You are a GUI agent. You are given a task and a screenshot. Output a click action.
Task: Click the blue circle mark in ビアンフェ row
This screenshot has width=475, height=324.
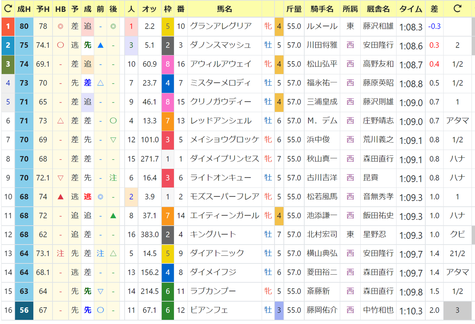click(100, 310)
